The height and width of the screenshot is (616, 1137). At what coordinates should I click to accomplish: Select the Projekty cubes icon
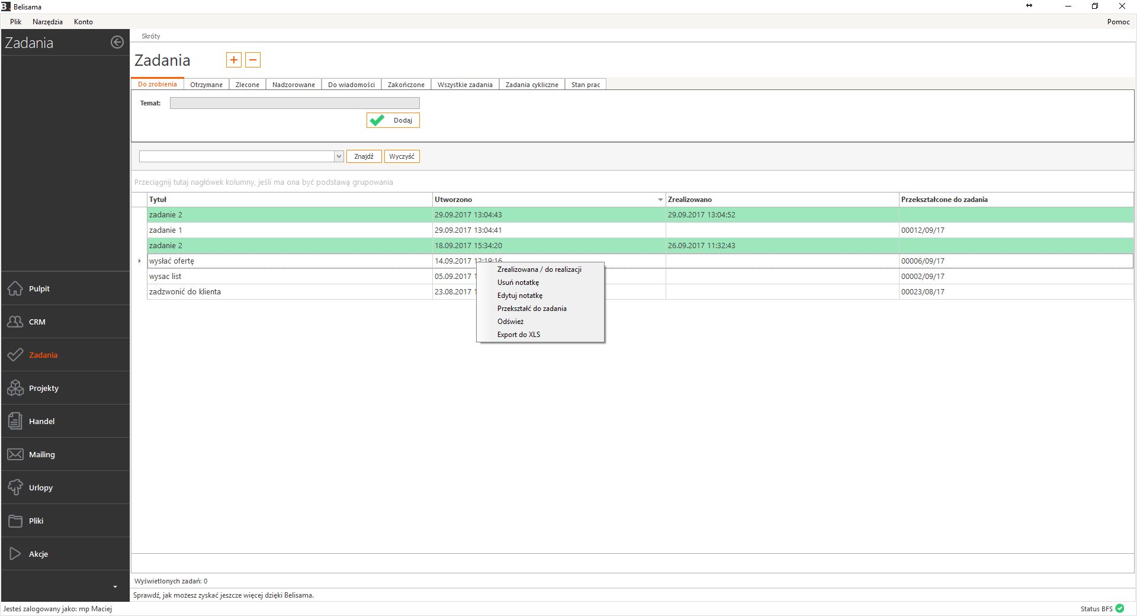[x=15, y=388]
